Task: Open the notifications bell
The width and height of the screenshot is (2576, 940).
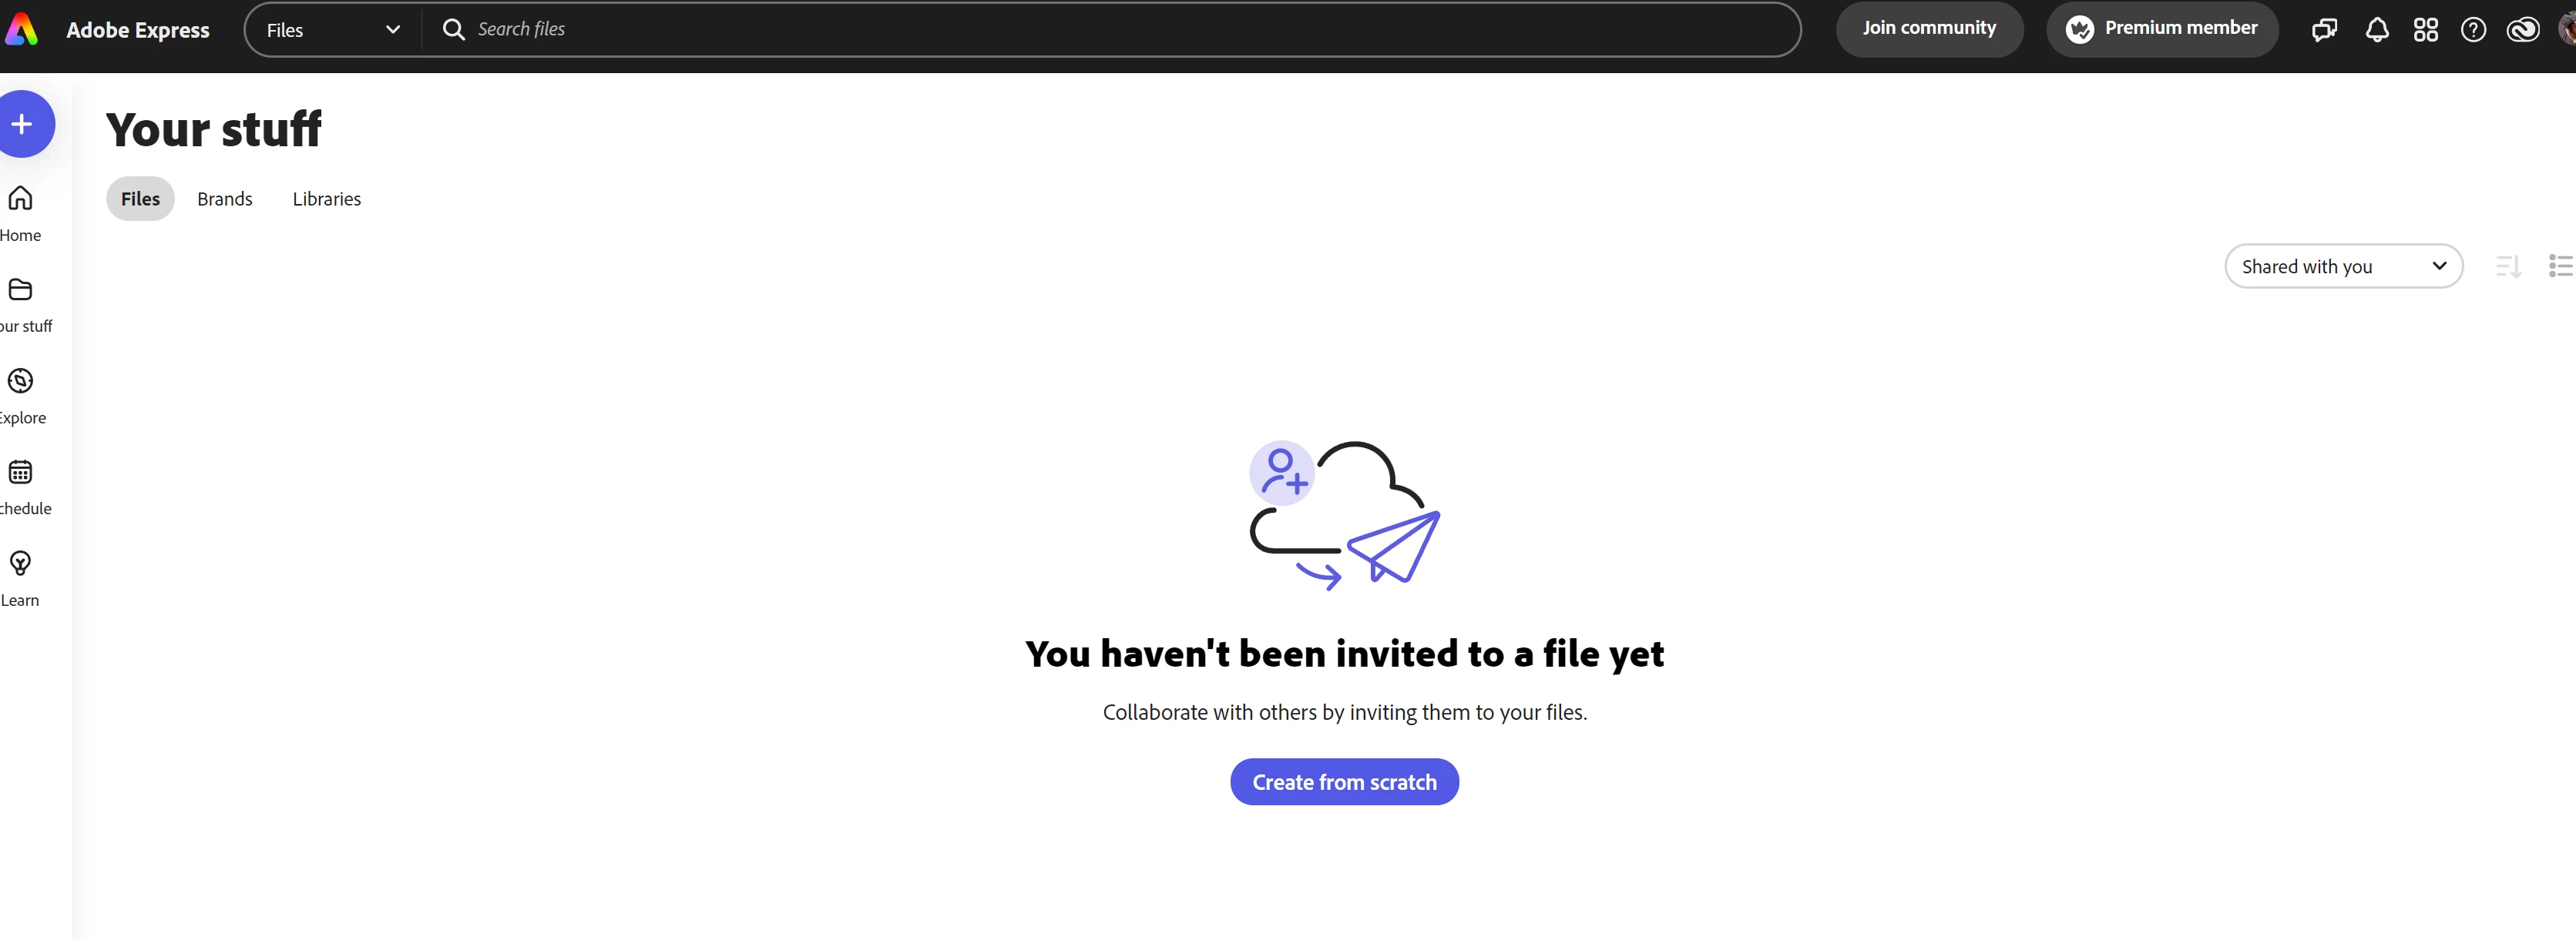Action: click(x=2376, y=30)
